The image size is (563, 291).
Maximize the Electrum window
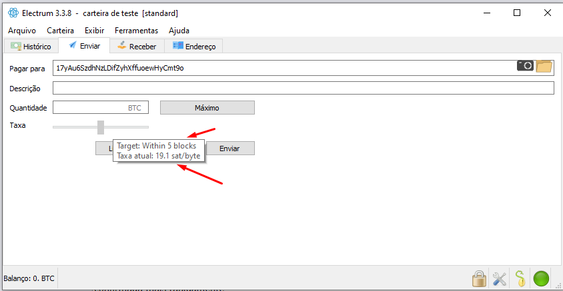tap(517, 13)
